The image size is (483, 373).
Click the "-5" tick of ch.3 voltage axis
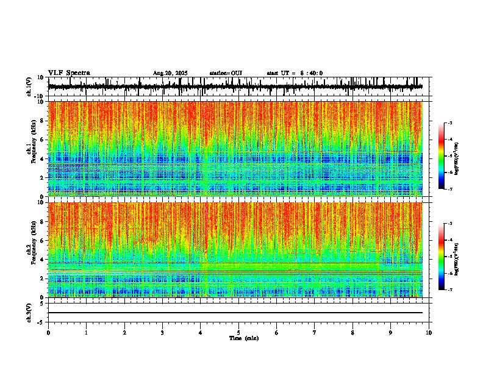pyautogui.click(x=41, y=322)
